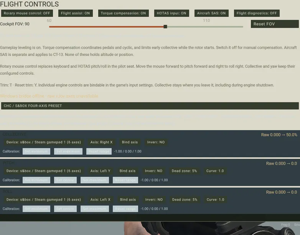
Task: Click Pitch calibration values -1.00 / 0.00 / 1.00
Action: pyautogui.click(x=154, y=180)
